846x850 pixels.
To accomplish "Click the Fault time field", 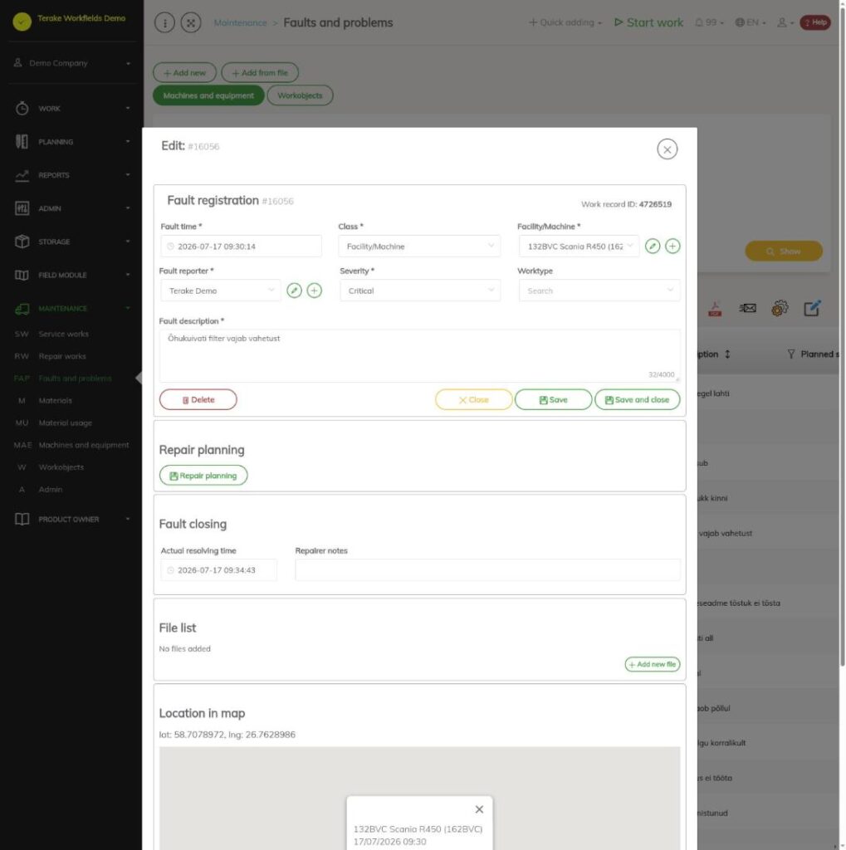I will click(x=242, y=246).
